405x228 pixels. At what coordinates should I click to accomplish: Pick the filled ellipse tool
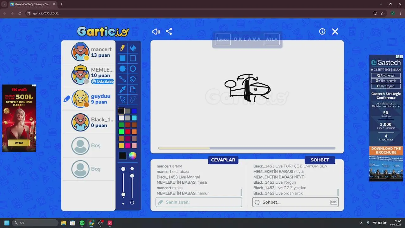point(122,69)
